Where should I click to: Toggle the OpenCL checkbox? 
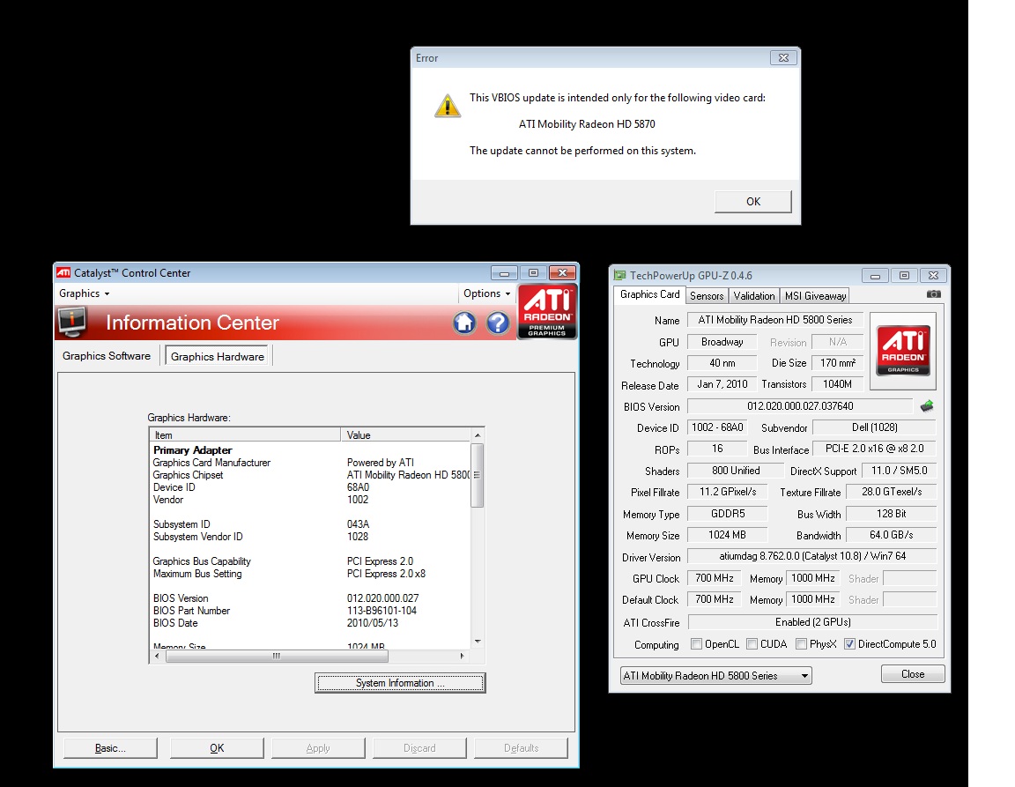coord(697,644)
